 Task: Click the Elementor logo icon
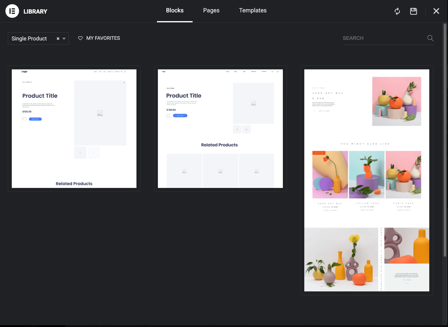(x=12, y=11)
